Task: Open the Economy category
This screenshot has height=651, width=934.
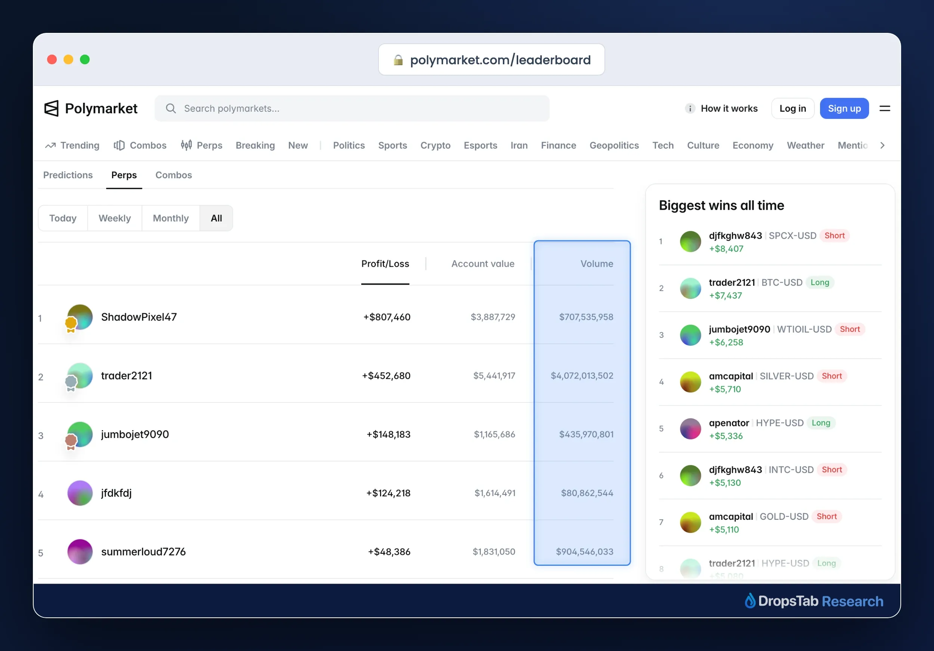Action: click(x=753, y=145)
